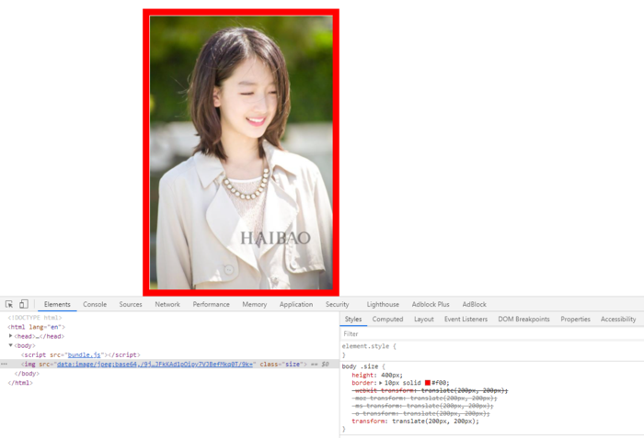This screenshot has width=644, height=438.
Task: Select the Styles sidebar tab
Action: coord(353,319)
